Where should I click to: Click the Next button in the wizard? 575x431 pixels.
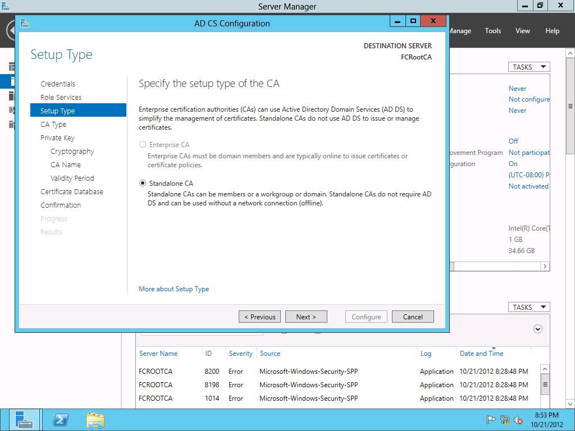click(x=306, y=317)
